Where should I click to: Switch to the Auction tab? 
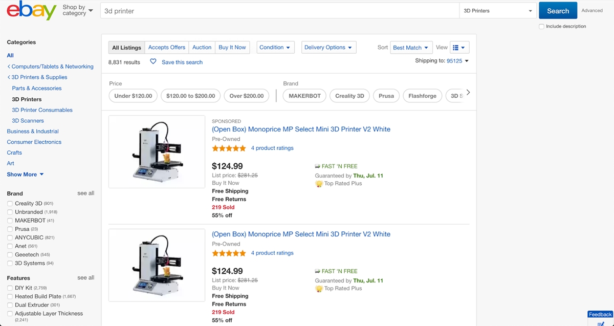point(202,48)
